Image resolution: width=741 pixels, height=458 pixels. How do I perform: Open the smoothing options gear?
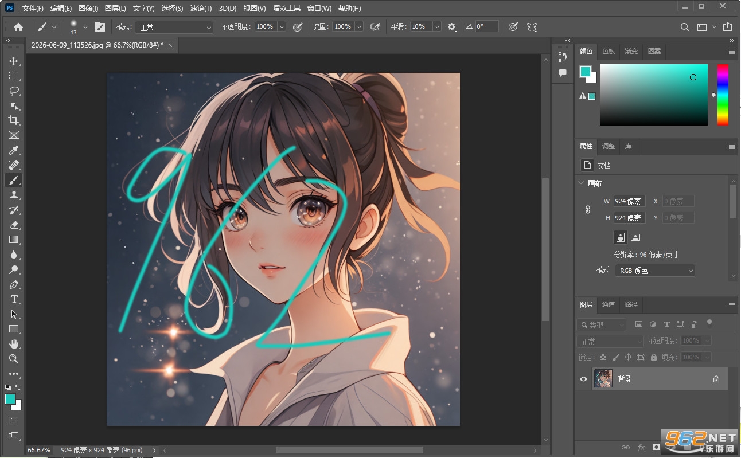[x=452, y=27]
